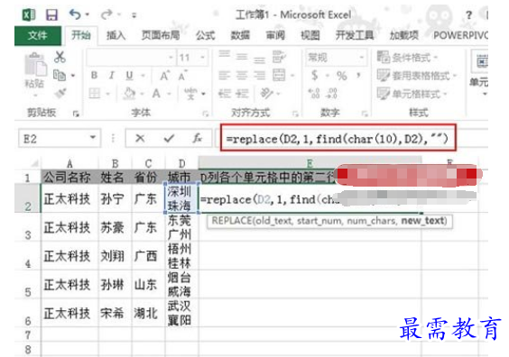
Task: Apply percent style
Action: [x=341, y=76]
